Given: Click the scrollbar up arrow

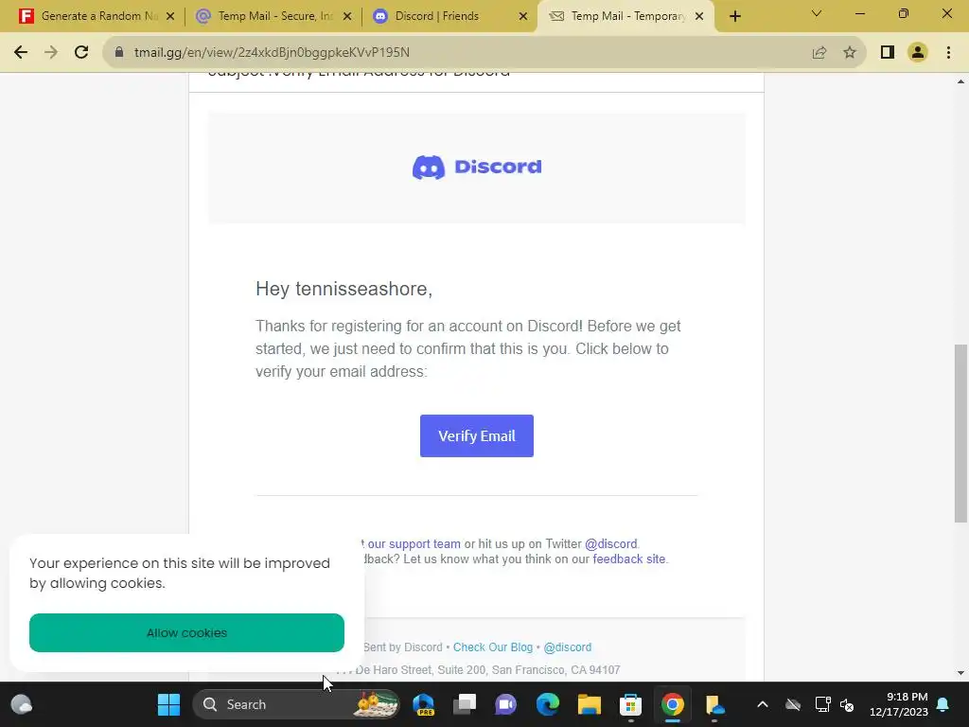Looking at the screenshot, I should [960, 81].
